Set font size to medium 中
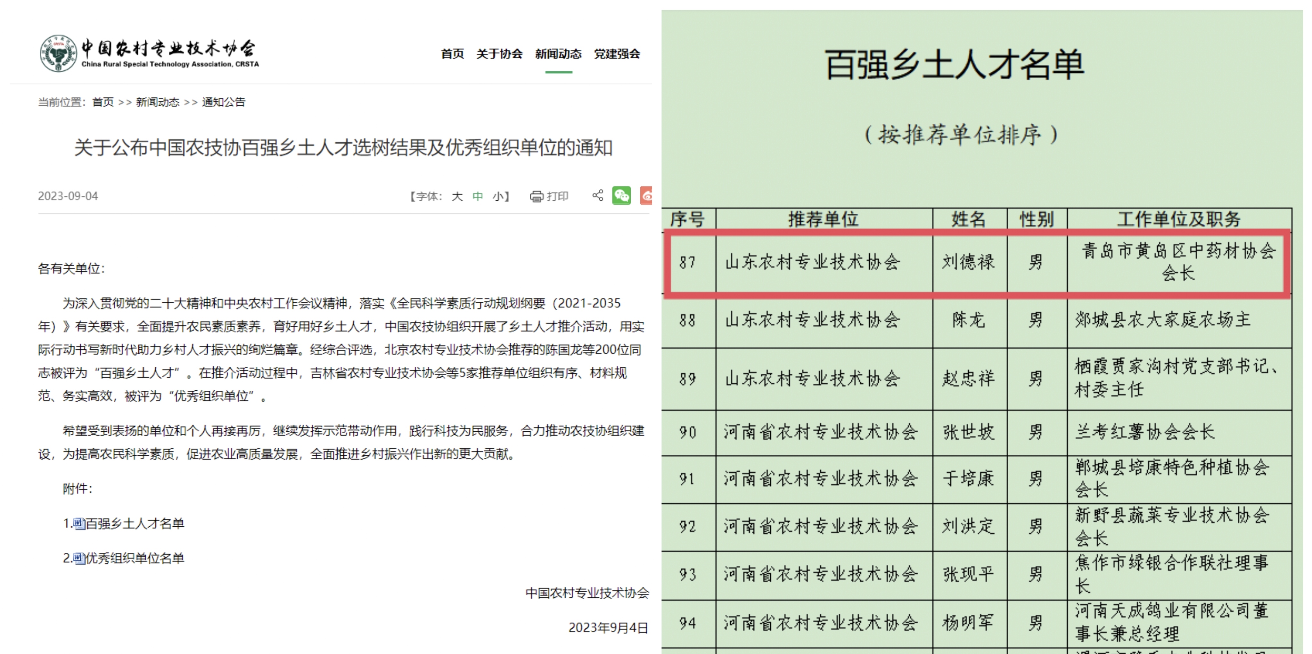The height and width of the screenshot is (654, 1312). pyautogui.click(x=477, y=196)
